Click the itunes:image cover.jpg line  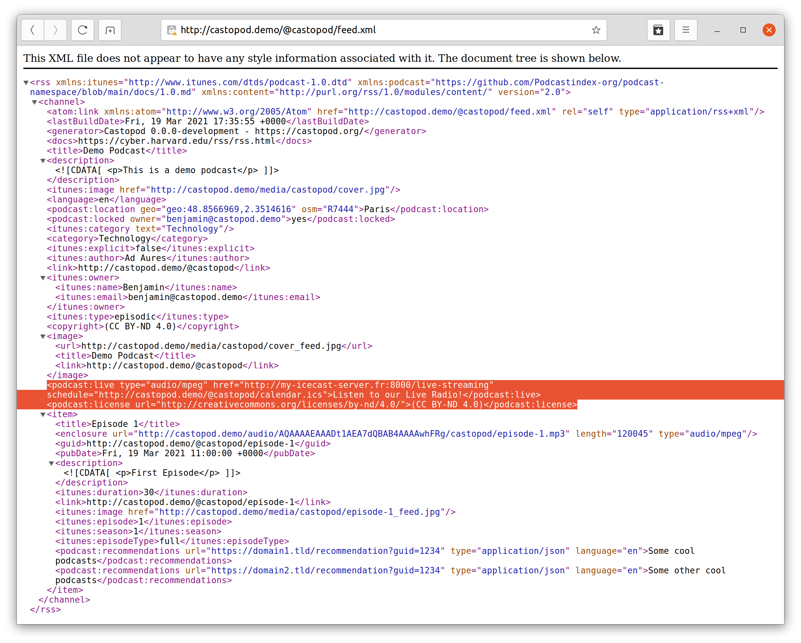coord(223,190)
